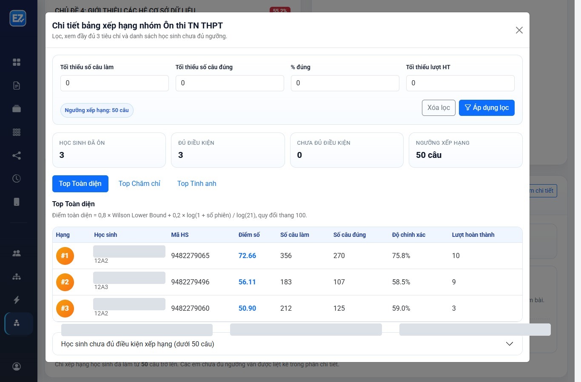Click the Áp dụng lọc button

click(487, 108)
